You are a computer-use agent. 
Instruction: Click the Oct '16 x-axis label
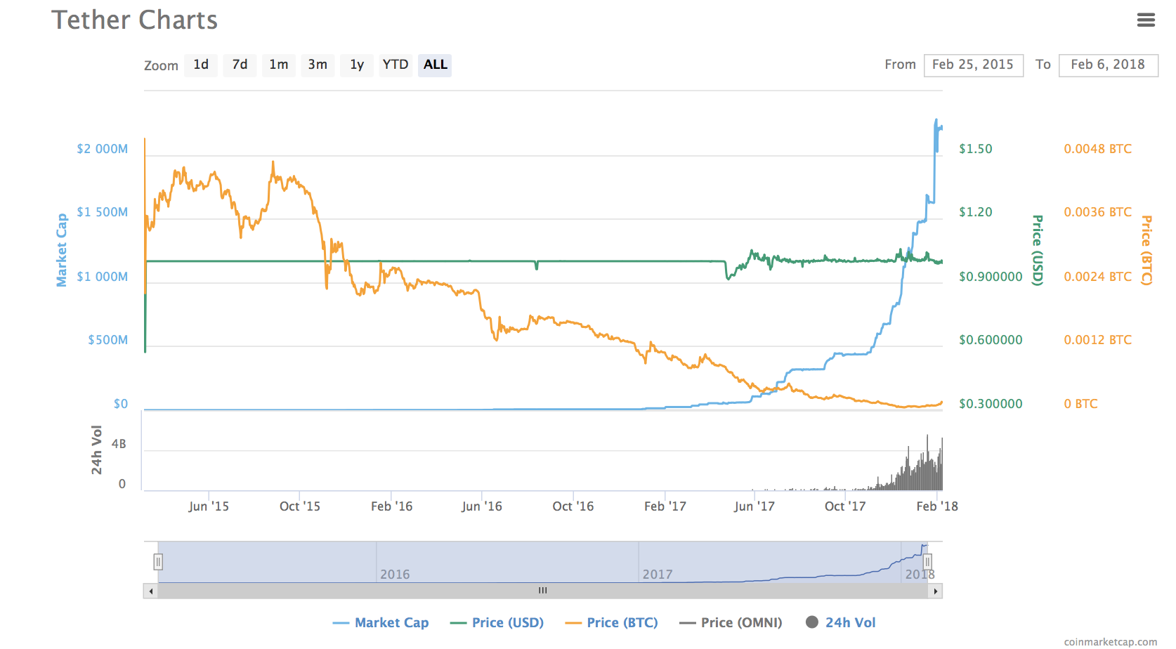click(573, 506)
